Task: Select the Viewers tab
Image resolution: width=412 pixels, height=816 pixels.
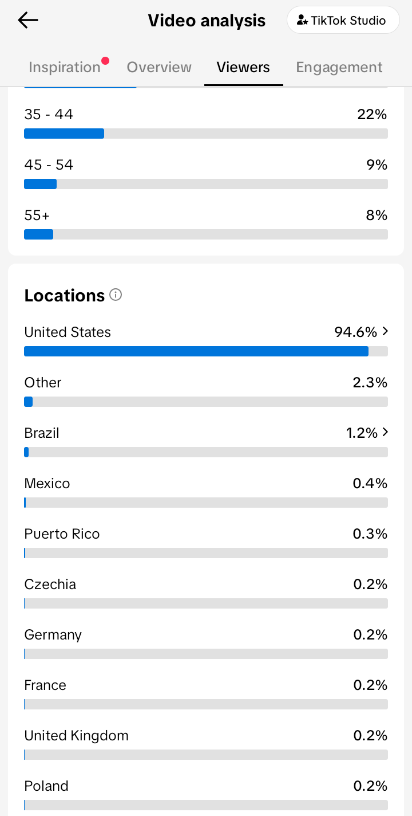Action: (x=243, y=68)
